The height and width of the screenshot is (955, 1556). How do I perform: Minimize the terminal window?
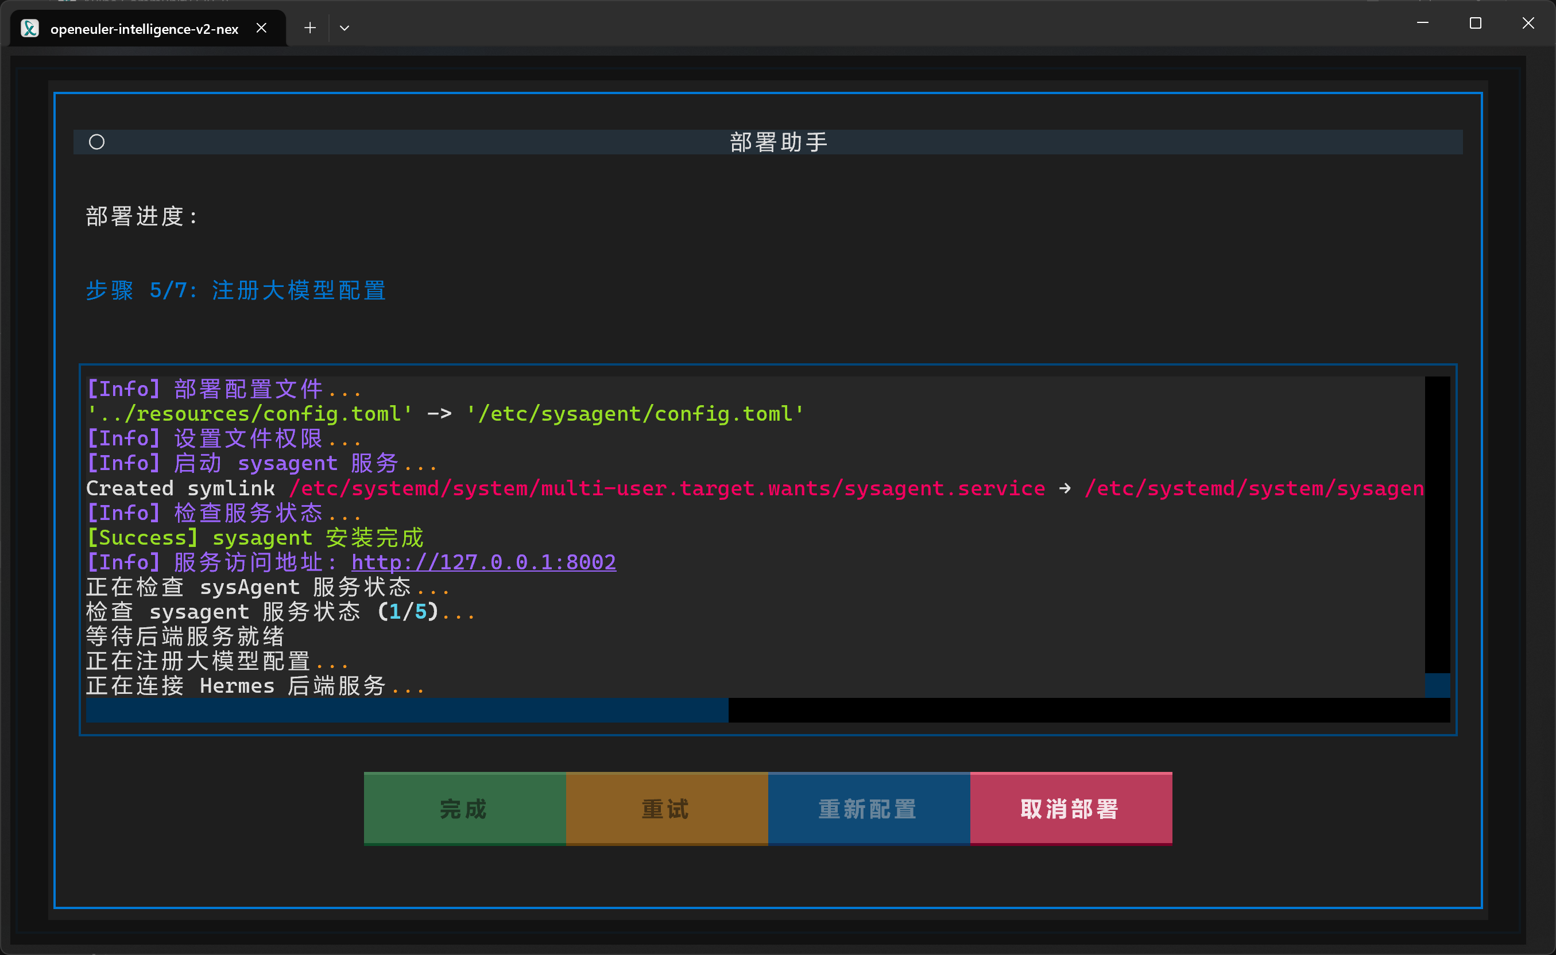pyautogui.click(x=1423, y=24)
